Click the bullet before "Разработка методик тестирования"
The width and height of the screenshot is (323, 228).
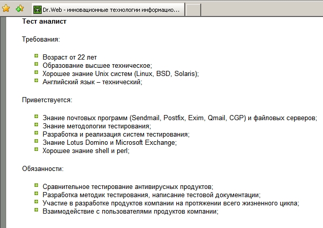[36, 194]
